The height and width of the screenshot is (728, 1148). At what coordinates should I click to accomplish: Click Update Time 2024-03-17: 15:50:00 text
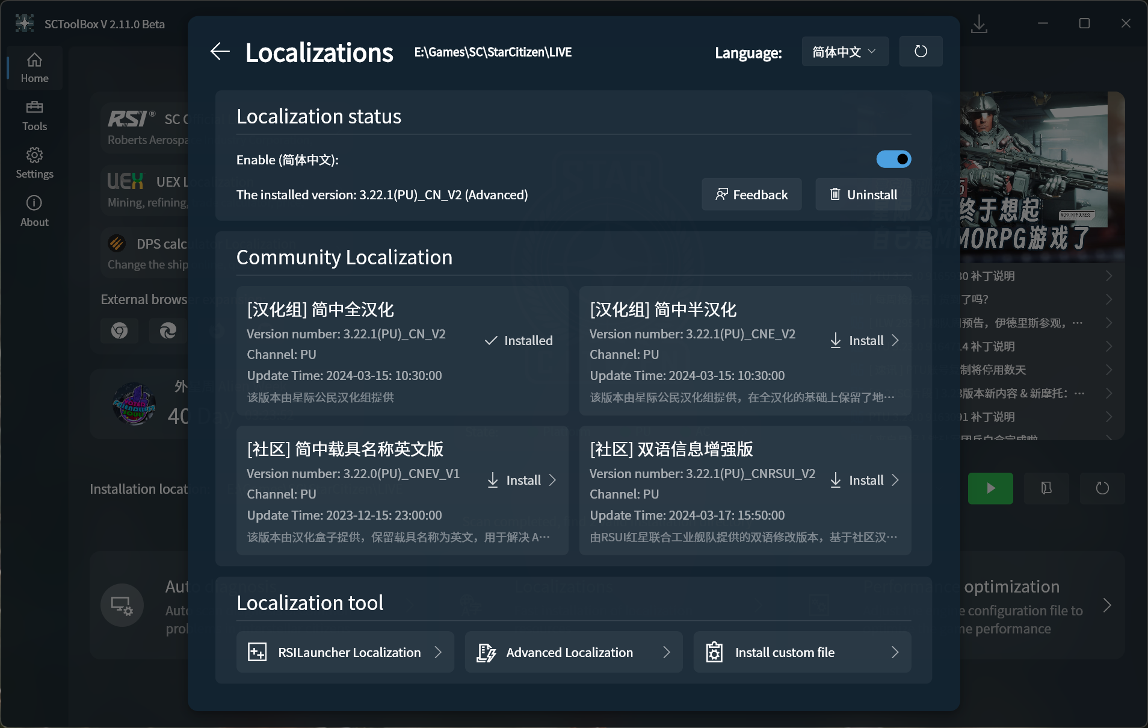tap(687, 515)
